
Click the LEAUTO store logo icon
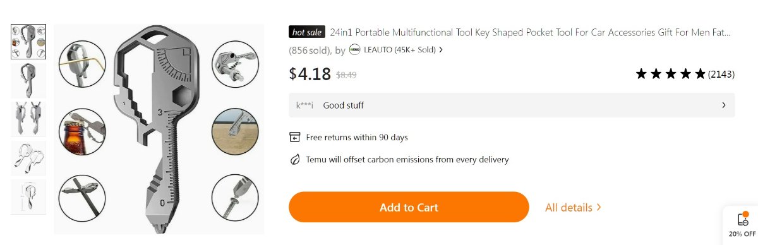pyautogui.click(x=354, y=49)
